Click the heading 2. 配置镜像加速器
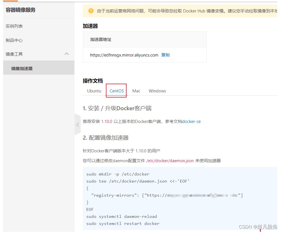Screen dimensions: 282x232 point(106,138)
